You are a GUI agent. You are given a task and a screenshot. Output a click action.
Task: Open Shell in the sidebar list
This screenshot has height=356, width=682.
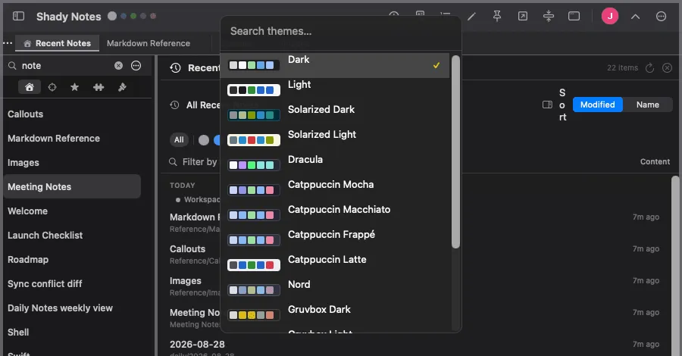72,332
